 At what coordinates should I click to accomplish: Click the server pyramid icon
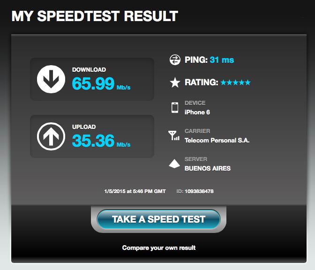[x=174, y=164]
